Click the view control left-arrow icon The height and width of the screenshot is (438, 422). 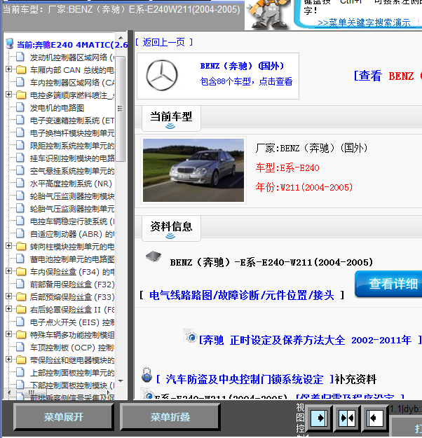pos(374,418)
